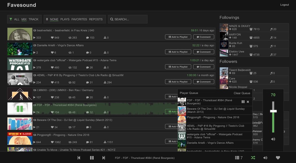Add Danielle Arielli track to playlist
Viewport: 296px width, 163px height.
pos(178,52)
